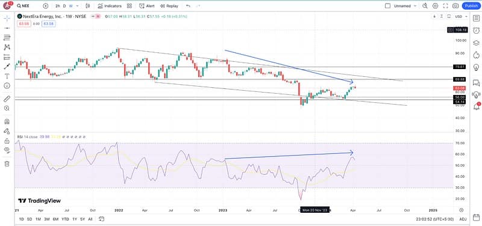Open forecasting and measurement tools
Image resolution: width=482 pixels, height=226 pixels.
(x=7, y=57)
